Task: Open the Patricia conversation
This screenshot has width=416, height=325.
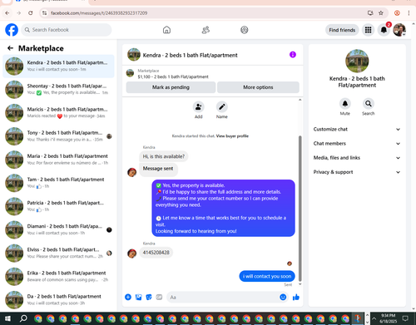Action: [x=58, y=206]
